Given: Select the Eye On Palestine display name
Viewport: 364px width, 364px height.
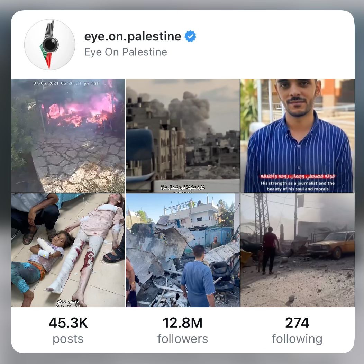Looking at the screenshot, I should (x=126, y=52).
